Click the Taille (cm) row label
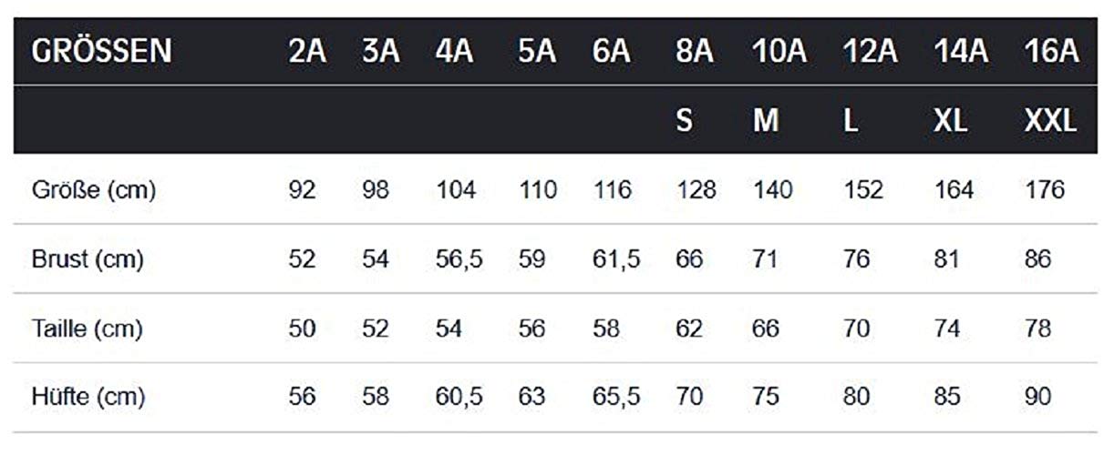This screenshot has height=455, width=1114. pos(88,329)
